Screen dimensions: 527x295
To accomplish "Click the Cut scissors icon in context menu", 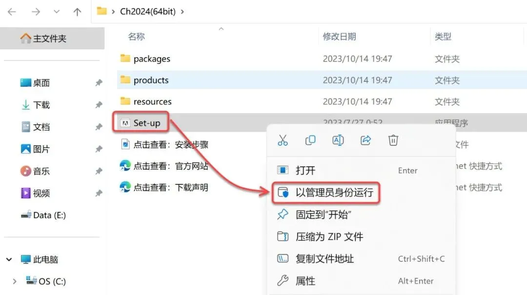I will click(x=283, y=140).
